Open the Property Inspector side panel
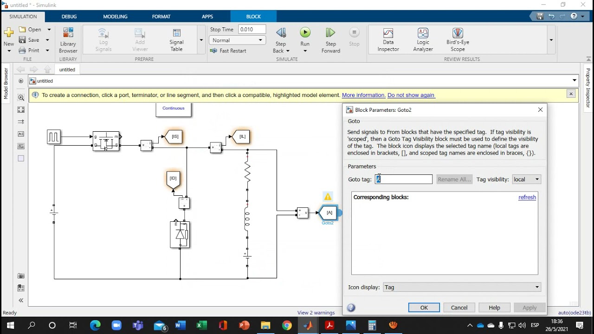 pos(588,88)
